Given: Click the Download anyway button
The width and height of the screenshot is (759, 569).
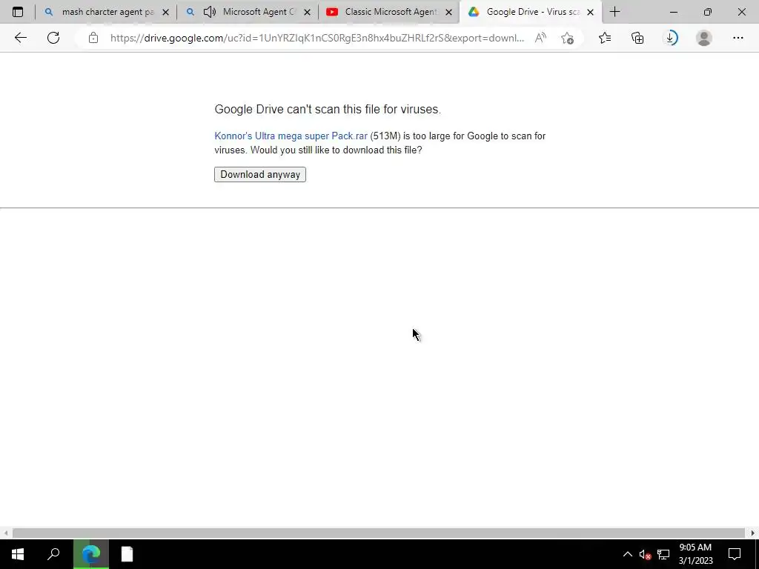Looking at the screenshot, I should [260, 175].
